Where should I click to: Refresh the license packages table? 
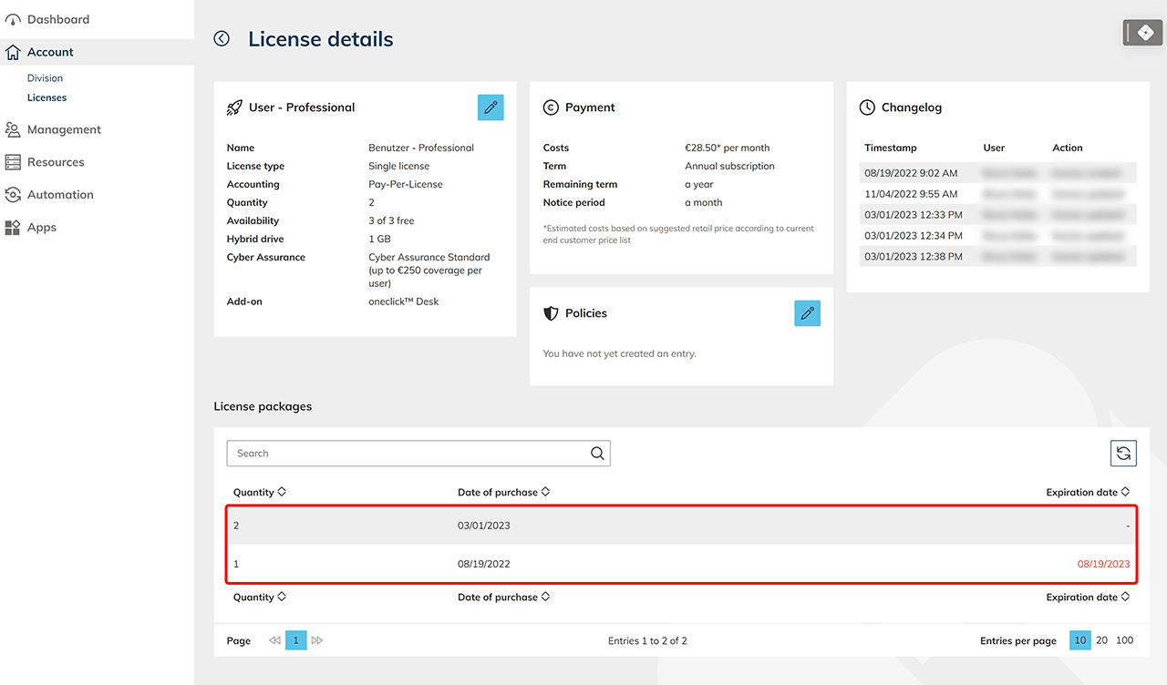(x=1123, y=453)
